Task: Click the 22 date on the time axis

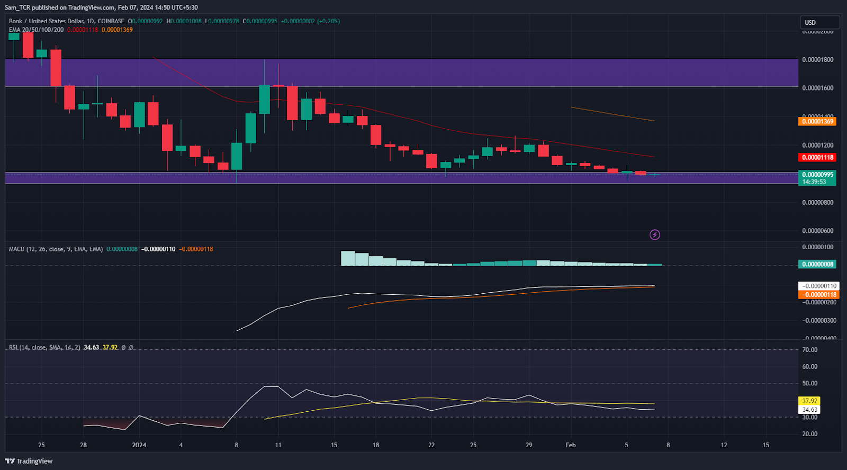Action: pyautogui.click(x=431, y=445)
